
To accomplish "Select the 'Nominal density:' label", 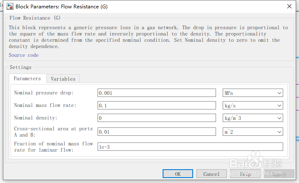I will point(35,118).
